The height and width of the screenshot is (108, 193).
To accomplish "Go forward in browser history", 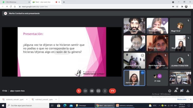I will click(x=7, y=6).
